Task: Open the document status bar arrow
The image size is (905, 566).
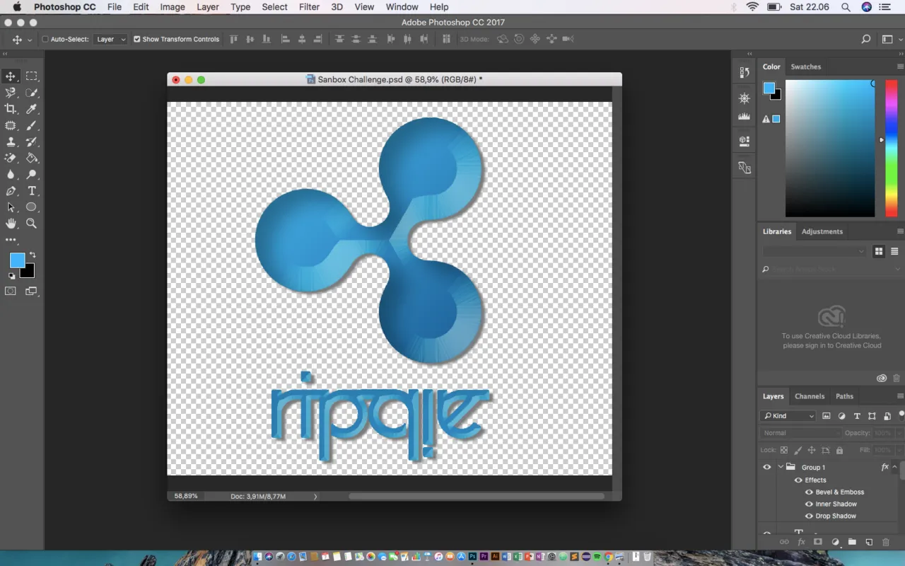Action: click(x=315, y=497)
